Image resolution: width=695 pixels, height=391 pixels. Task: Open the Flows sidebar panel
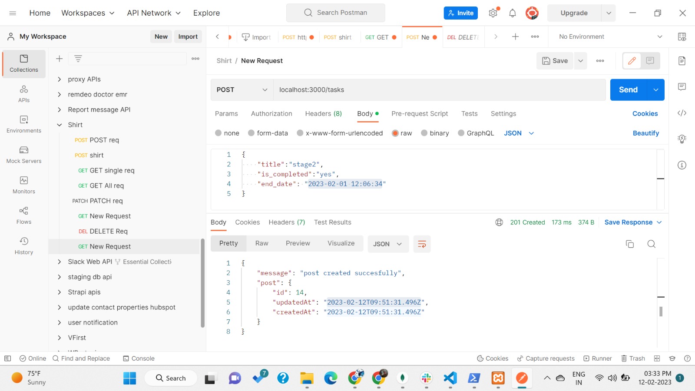coord(24,216)
